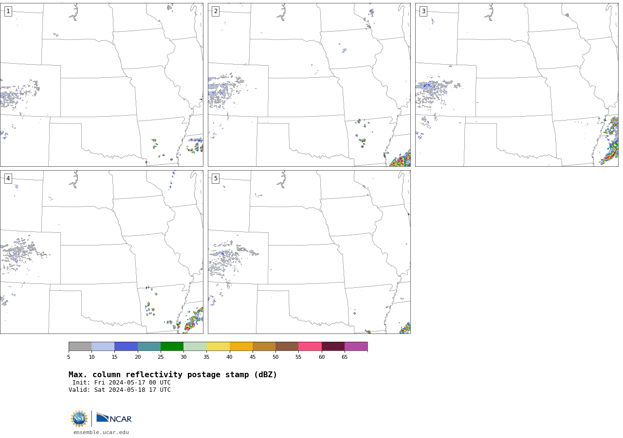Viewport: 623px width, 438px height.
Task: Click the dark green 25-30 dBZ swatch
Action: tap(172, 347)
